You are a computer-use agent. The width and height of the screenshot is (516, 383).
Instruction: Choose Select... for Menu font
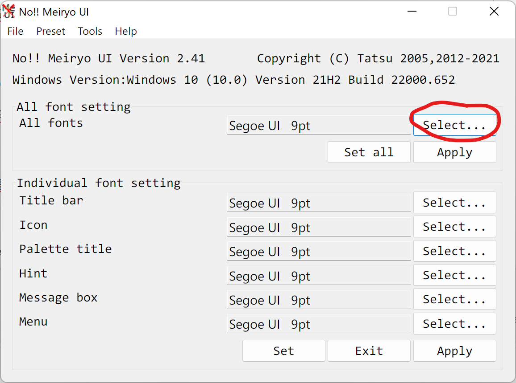pyautogui.click(x=454, y=324)
